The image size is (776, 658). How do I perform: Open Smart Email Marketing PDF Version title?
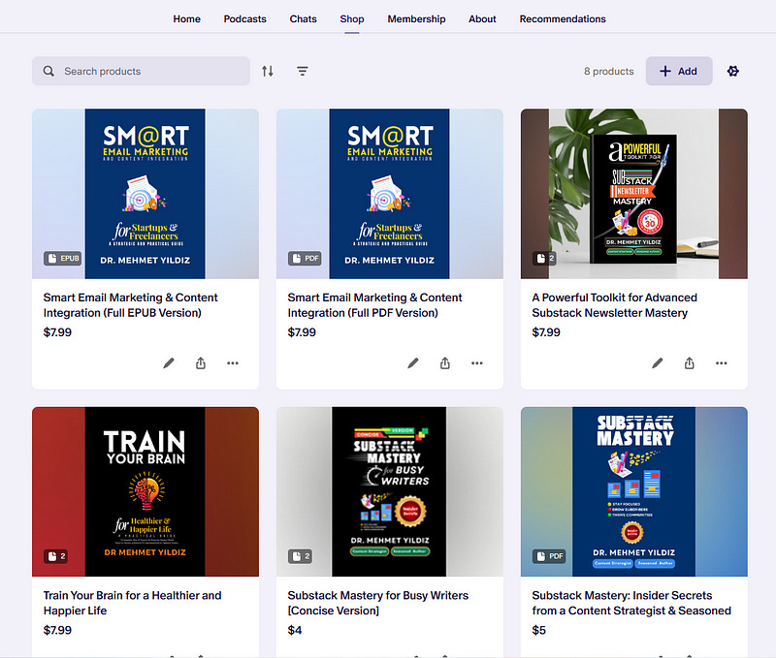374,305
